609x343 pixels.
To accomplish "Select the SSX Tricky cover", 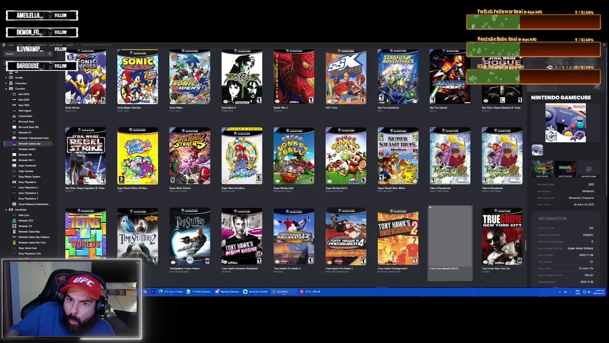I will 346,77.
